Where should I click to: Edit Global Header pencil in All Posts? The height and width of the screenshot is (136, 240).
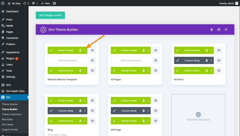click(178, 50)
